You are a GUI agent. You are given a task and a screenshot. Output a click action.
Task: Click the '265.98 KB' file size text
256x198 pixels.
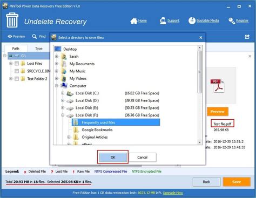click(x=221, y=130)
